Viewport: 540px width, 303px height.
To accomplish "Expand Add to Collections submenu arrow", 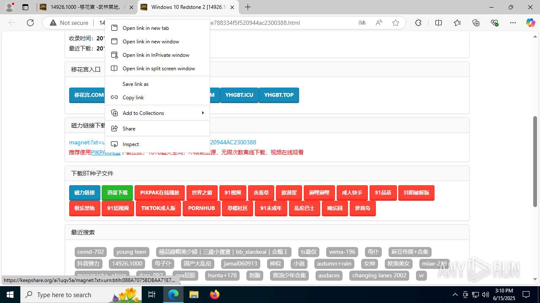I will point(203,113).
